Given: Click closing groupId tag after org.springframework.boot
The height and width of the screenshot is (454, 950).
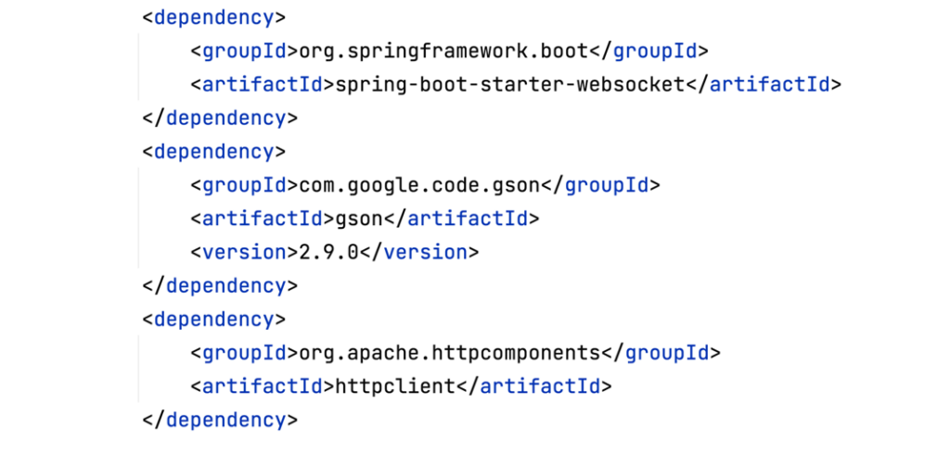Looking at the screenshot, I should pos(648,52).
